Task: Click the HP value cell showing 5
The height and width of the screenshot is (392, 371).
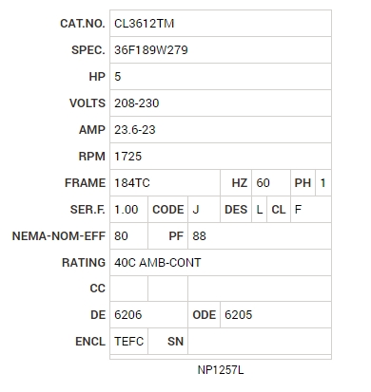Action: 221,77
